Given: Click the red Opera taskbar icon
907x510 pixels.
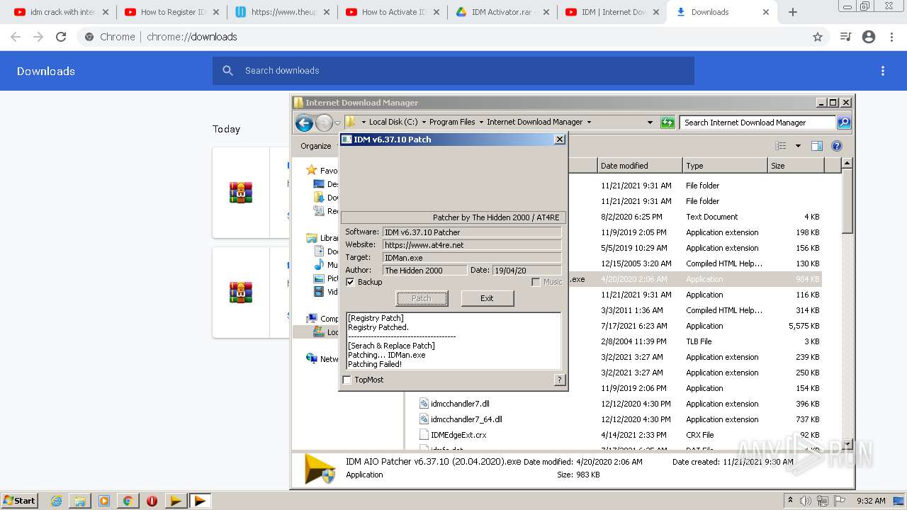Looking at the screenshot, I should pos(152,501).
